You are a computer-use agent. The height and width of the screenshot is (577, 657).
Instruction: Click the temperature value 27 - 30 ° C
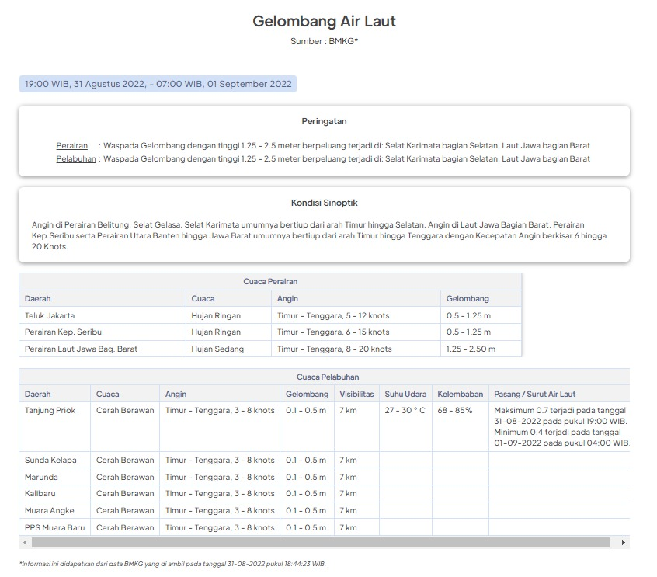tap(405, 410)
